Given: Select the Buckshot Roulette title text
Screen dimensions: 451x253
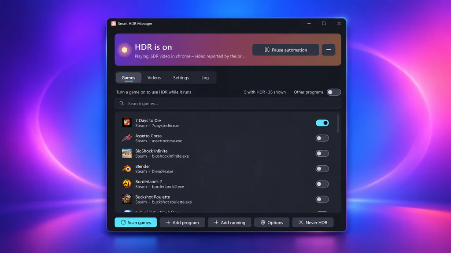Looking at the screenshot, I should pyautogui.click(x=153, y=197).
